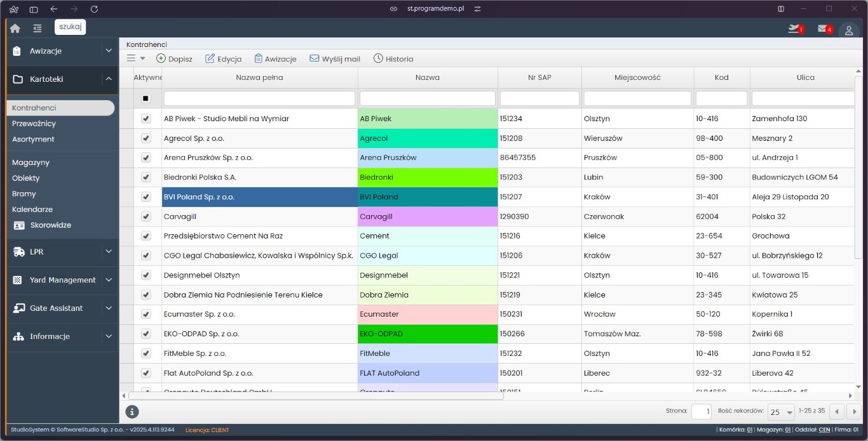Toggle the Biedronki Polska S.A. checkbox
868x441 pixels.
tap(146, 177)
